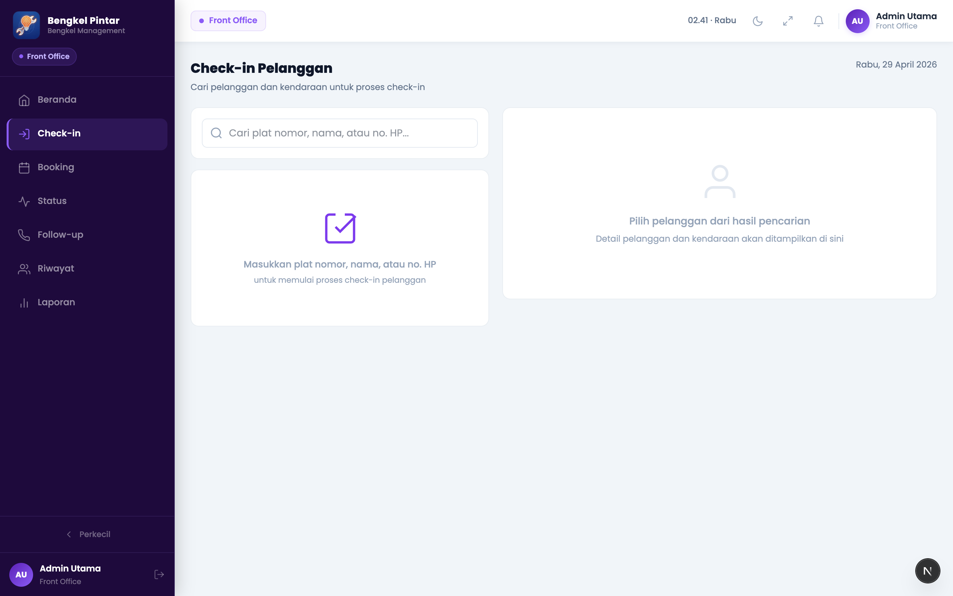Click the logout icon in sidebar footer
Image resolution: width=953 pixels, height=596 pixels.
(159, 574)
